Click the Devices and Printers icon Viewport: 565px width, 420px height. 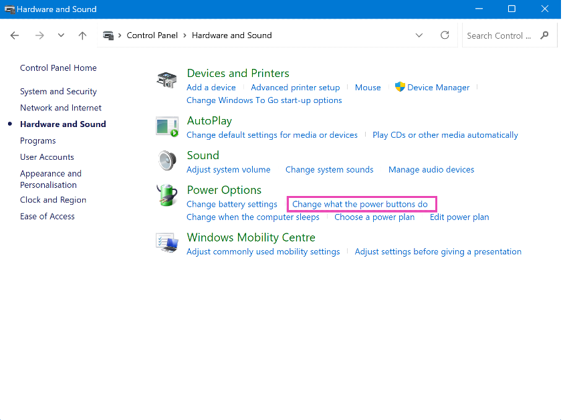166,80
